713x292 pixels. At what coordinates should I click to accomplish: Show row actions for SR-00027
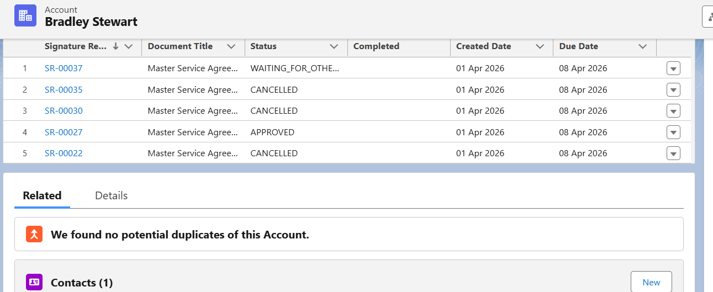coord(673,132)
